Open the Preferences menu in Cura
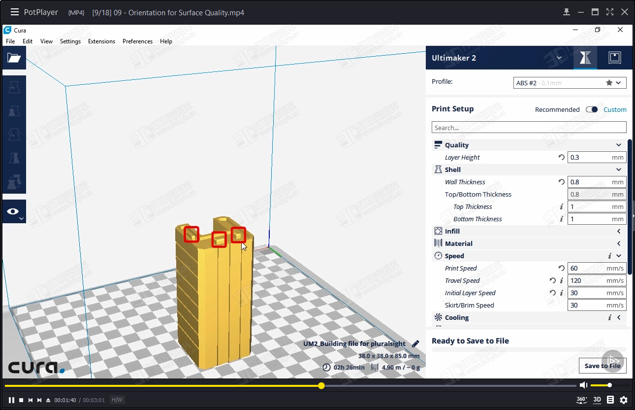Viewport: 635px width, 410px height. 137,41
